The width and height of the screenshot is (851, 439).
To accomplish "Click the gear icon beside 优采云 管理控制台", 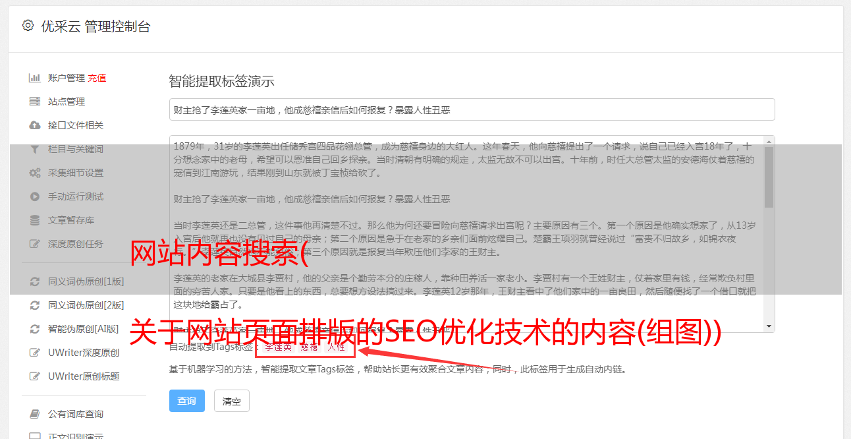I will [x=28, y=26].
